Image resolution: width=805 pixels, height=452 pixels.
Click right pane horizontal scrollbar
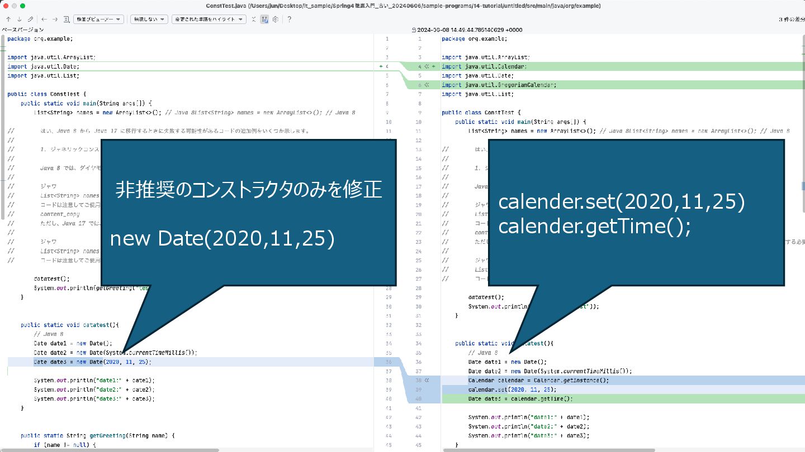tap(548, 450)
